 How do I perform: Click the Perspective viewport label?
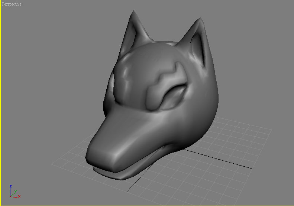(12, 4)
